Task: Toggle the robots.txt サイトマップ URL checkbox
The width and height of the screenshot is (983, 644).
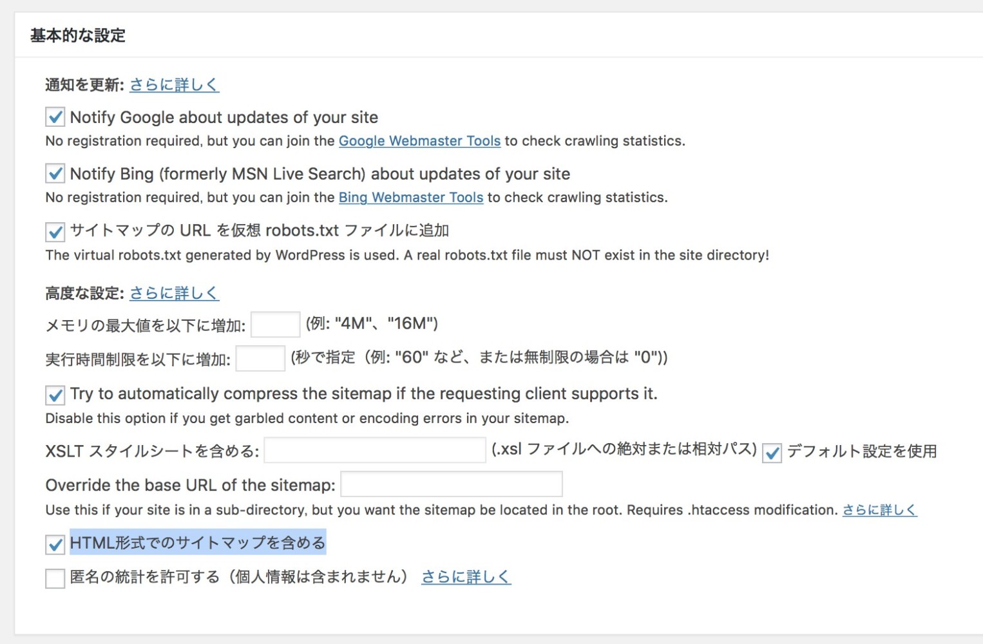Action: pyautogui.click(x=55, y=232)
